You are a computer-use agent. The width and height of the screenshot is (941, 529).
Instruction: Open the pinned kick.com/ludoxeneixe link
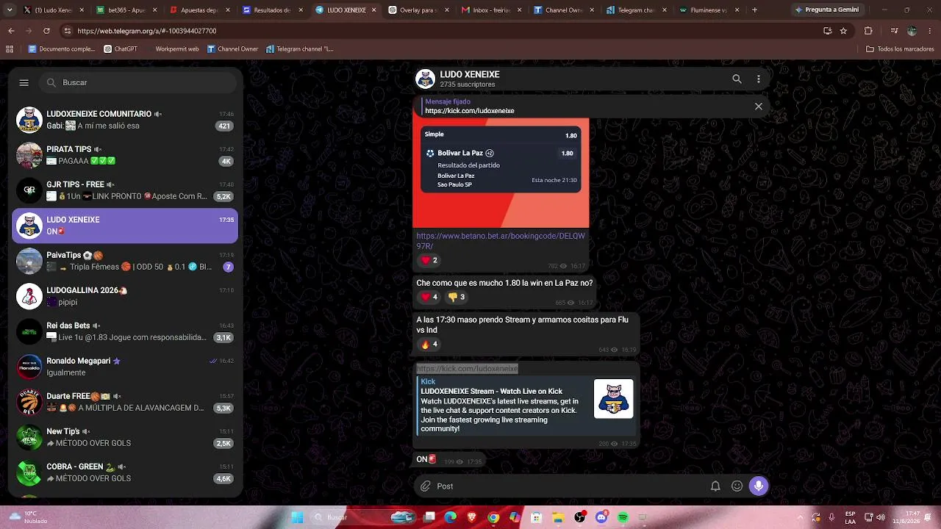point(470,111)
